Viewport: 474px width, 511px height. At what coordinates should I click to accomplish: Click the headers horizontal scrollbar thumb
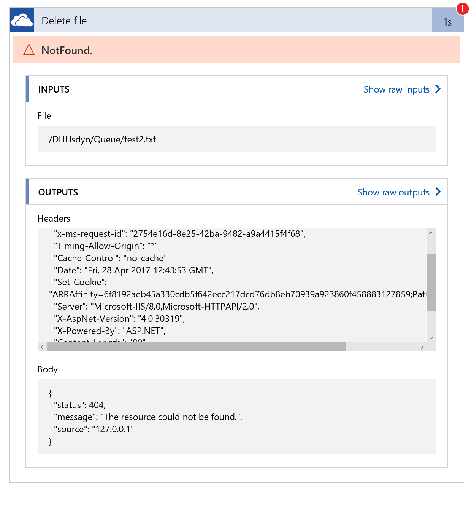tap(196, 347)
